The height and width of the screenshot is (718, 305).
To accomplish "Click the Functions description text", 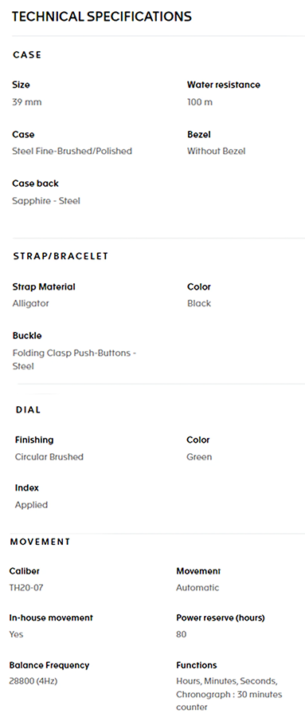I will [x=229, y=694].
